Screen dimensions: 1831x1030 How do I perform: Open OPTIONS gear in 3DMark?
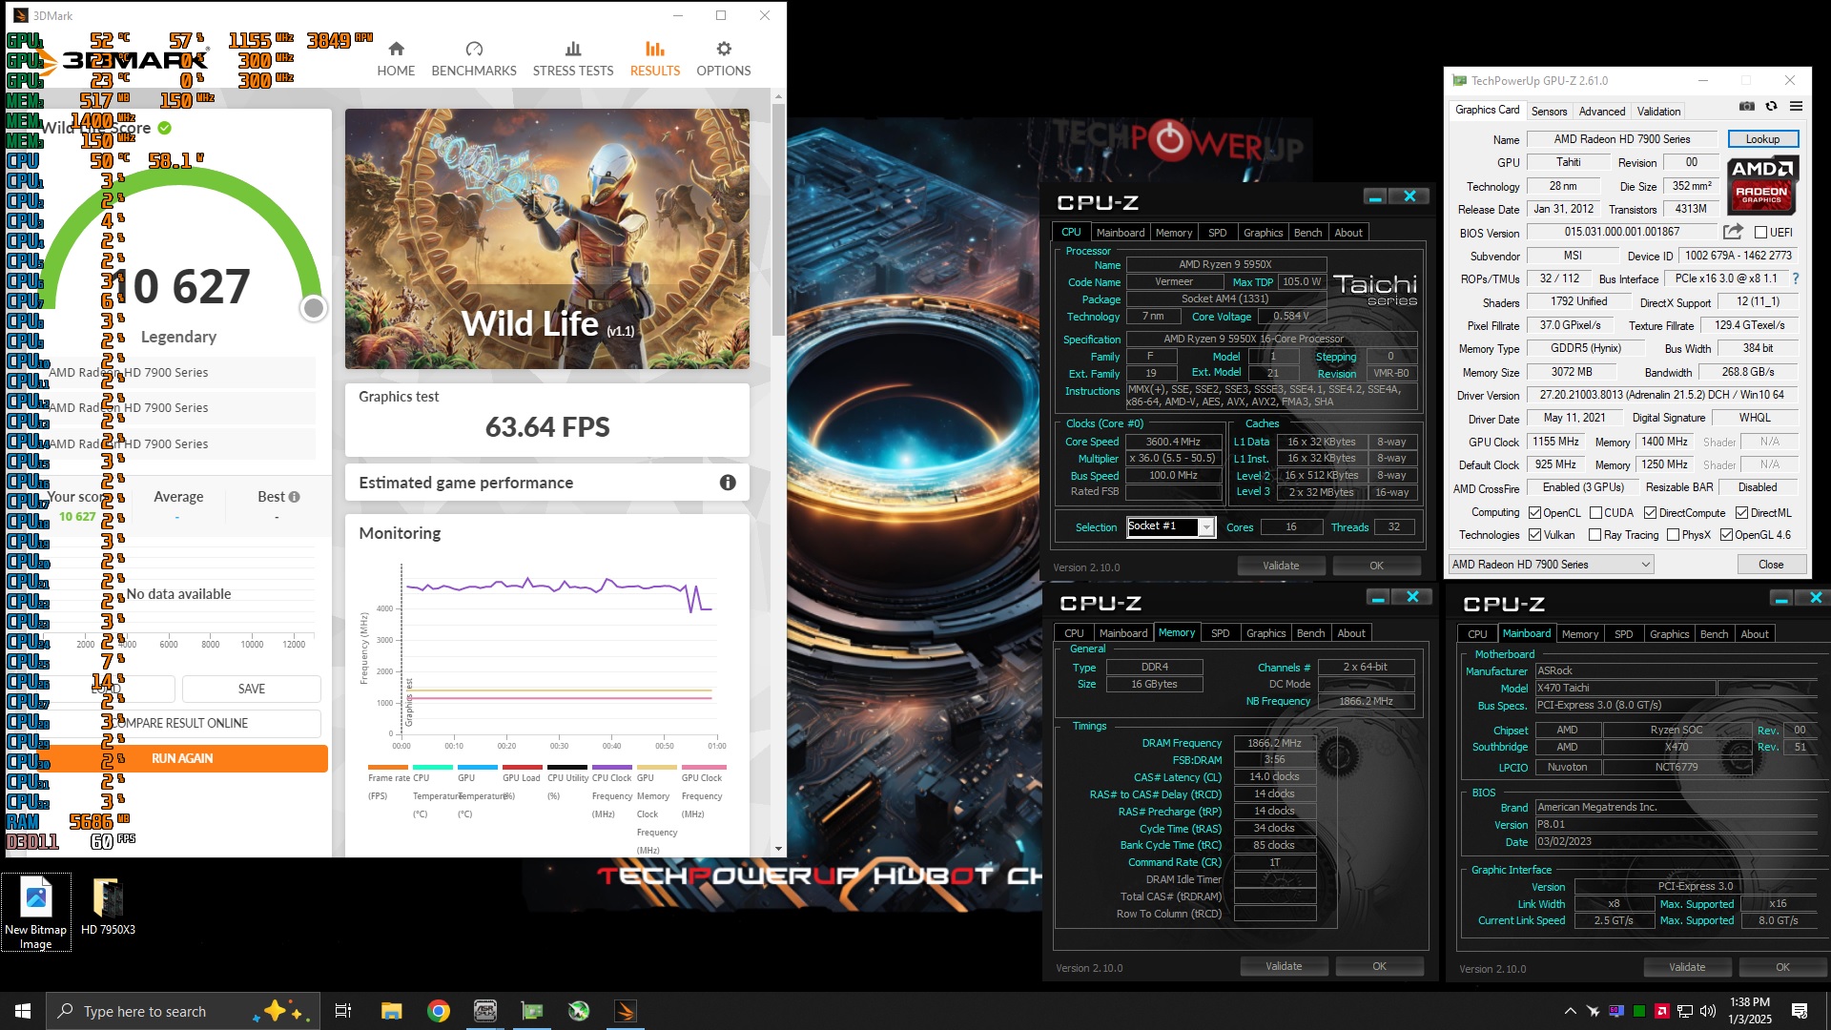[x=724, y=58]
